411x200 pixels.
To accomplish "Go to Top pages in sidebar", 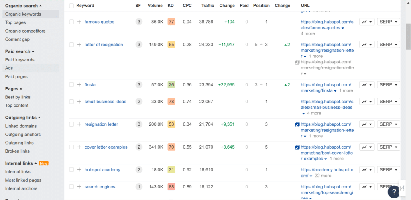I will coord(16,22).
